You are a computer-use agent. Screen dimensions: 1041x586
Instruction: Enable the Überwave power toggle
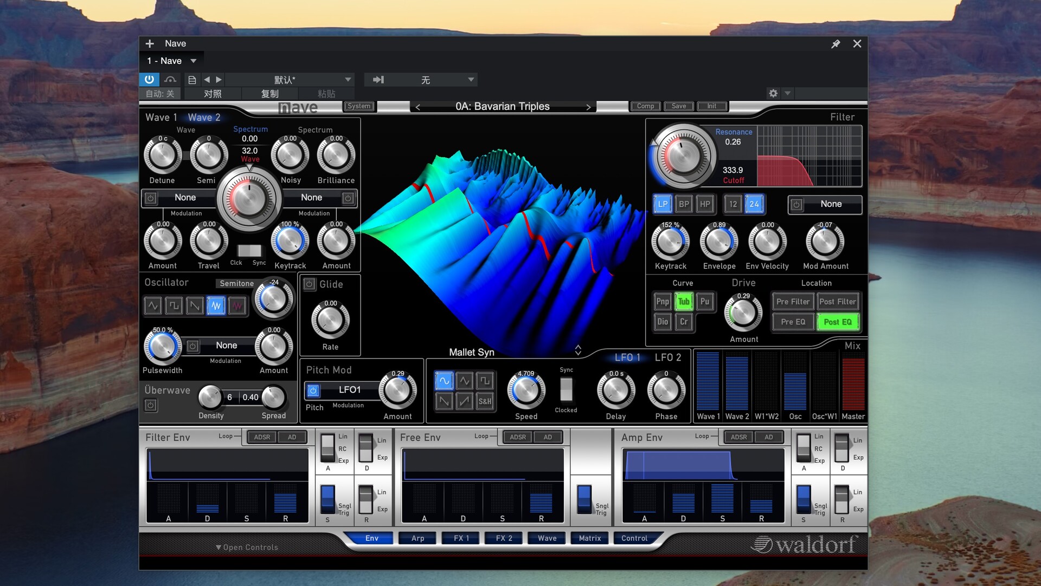pyautogui.click(x=151, y=405)
